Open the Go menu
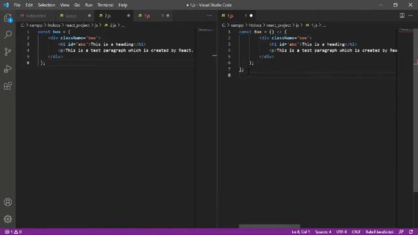The image size is (418, 235). click(x=77, y=5)
